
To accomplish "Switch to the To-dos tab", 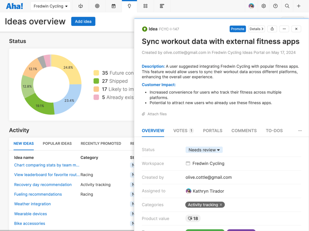I will coord(274,131).
